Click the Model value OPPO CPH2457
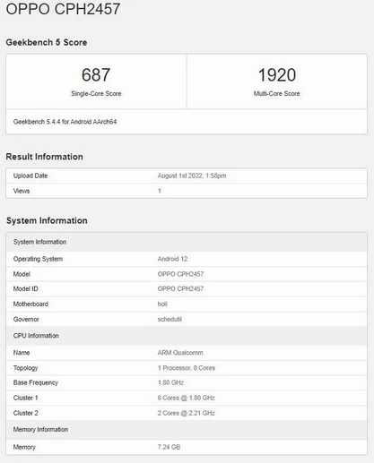Image resolution: width=374 pixels, height=463 pixels. [x=180, y=274]
